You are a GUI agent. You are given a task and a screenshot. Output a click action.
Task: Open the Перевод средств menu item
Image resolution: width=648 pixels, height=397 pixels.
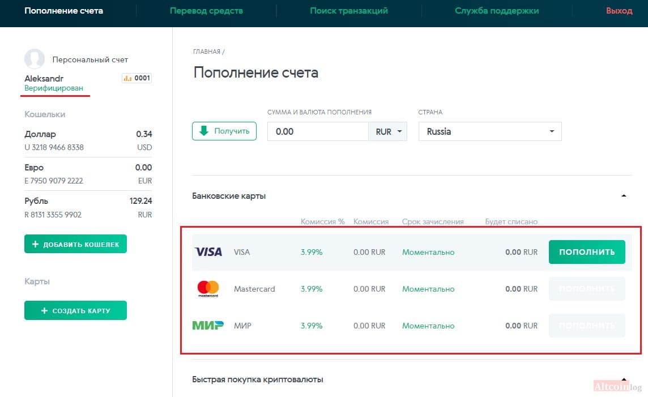206,11
